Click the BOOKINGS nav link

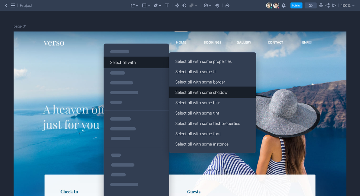212,42
